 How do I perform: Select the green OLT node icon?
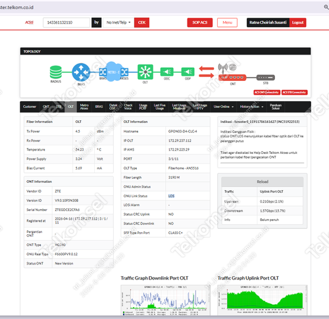145,72
